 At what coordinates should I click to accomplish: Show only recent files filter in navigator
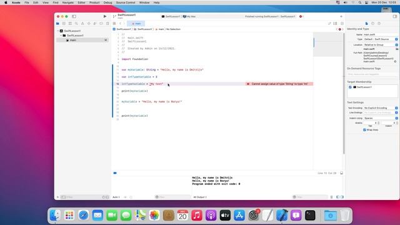pyautogui.click(x=104, y=197)
